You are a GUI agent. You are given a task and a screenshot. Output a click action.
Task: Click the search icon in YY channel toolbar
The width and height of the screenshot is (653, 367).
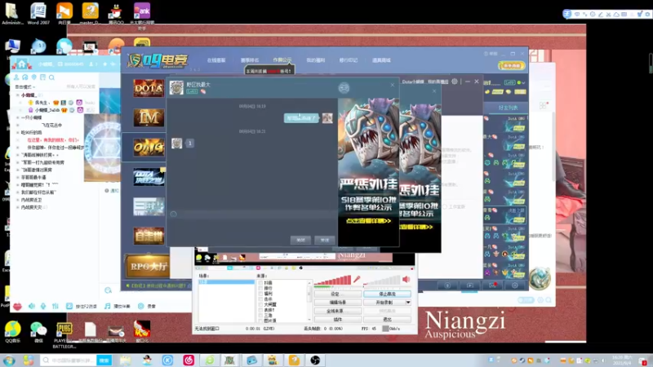click(x=51, y=77)
